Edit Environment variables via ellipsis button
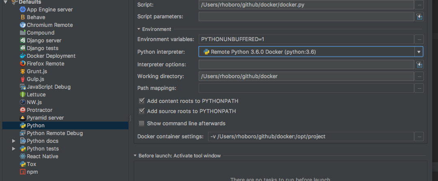Screen dimensions: 438x181 419,39
